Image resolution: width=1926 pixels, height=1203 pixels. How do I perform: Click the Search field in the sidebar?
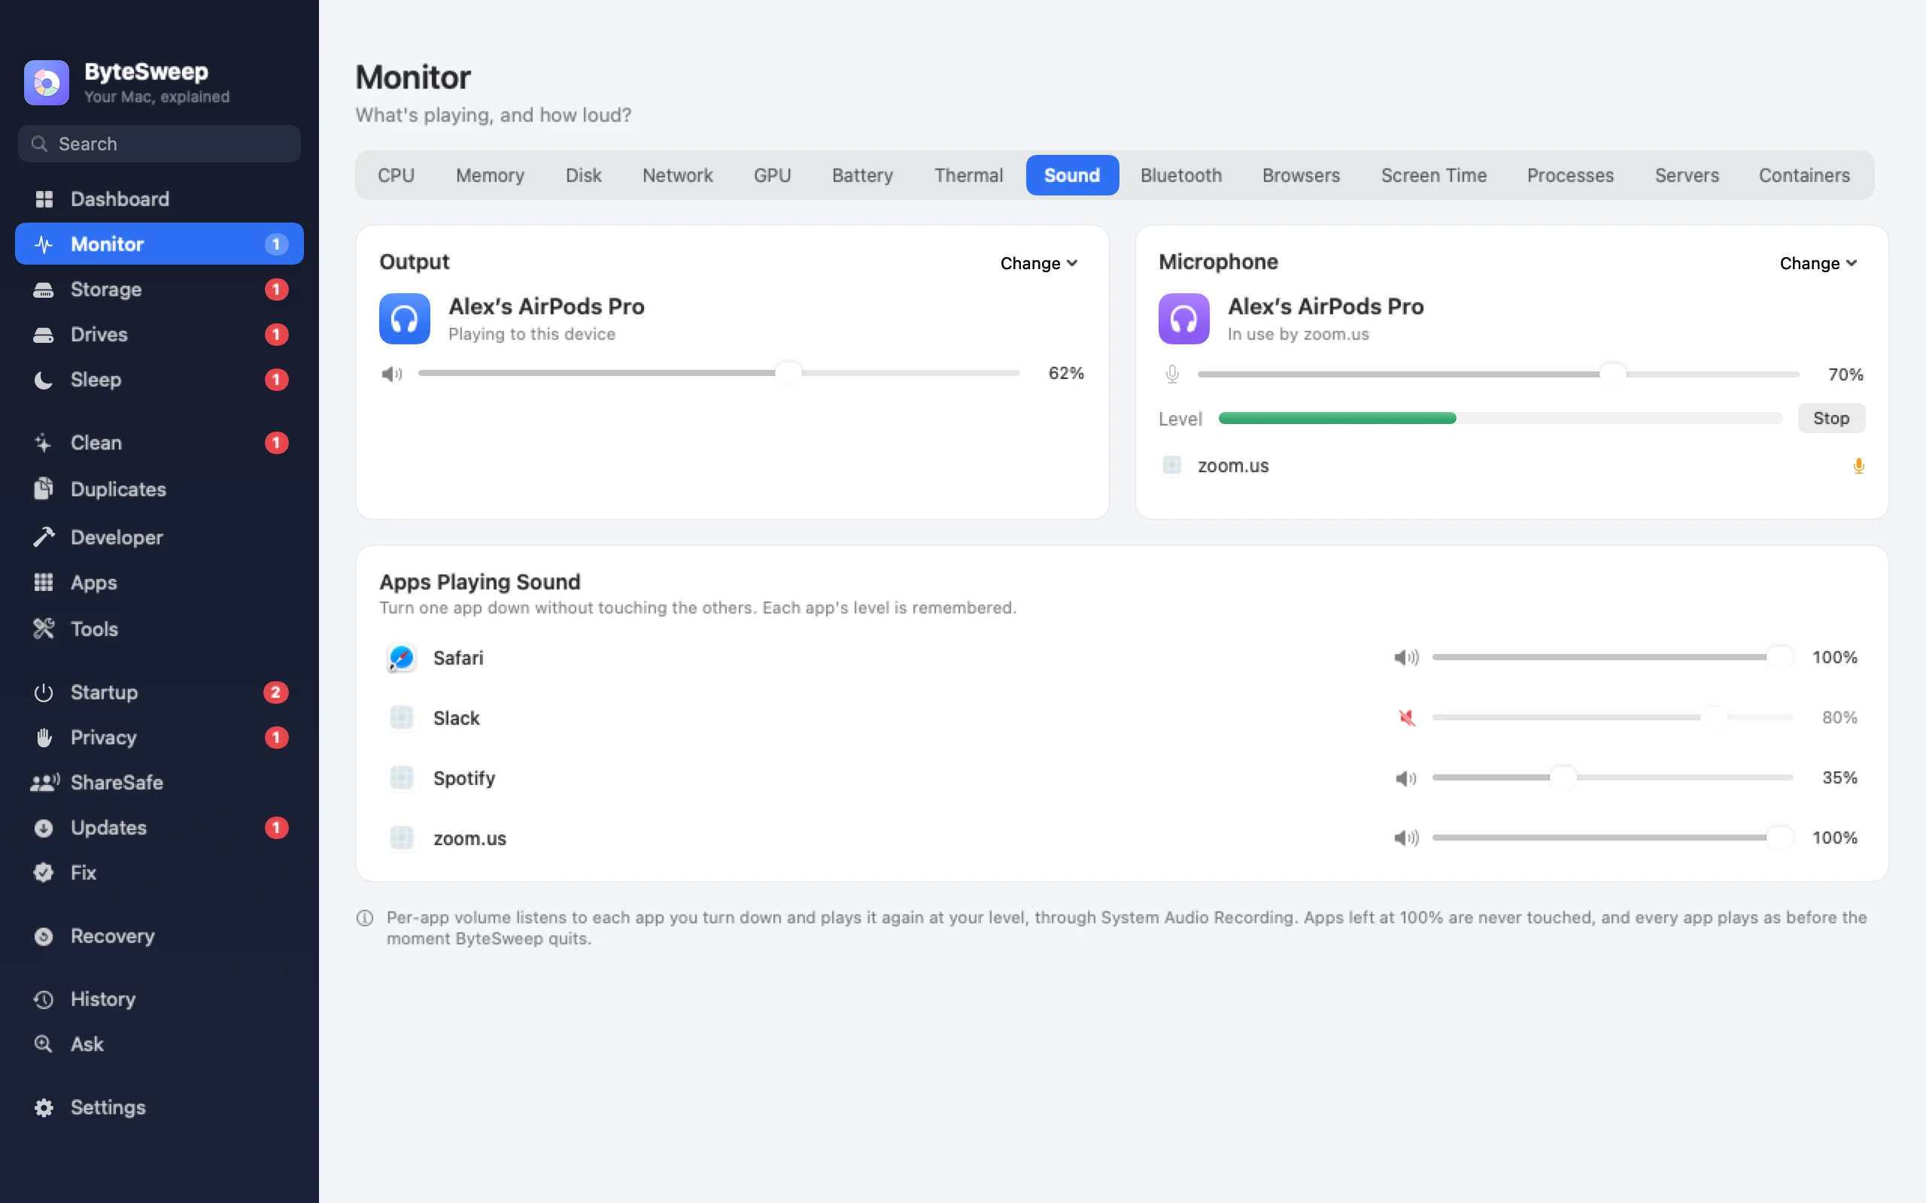[159, 144]
